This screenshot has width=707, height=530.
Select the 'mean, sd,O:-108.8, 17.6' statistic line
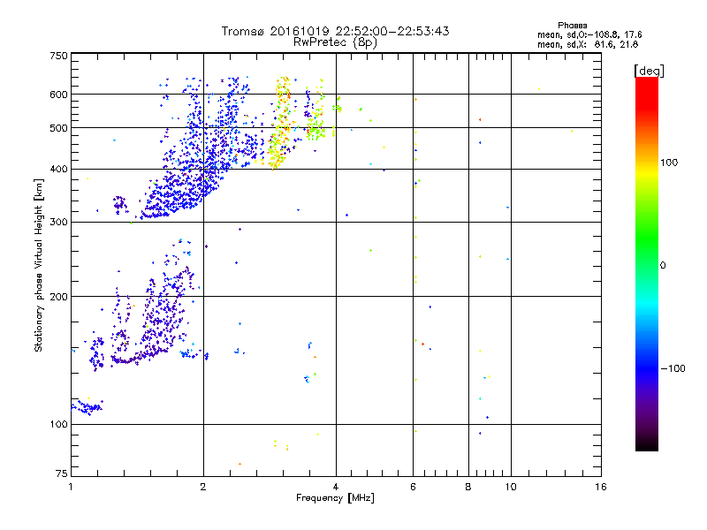point(589,34)
